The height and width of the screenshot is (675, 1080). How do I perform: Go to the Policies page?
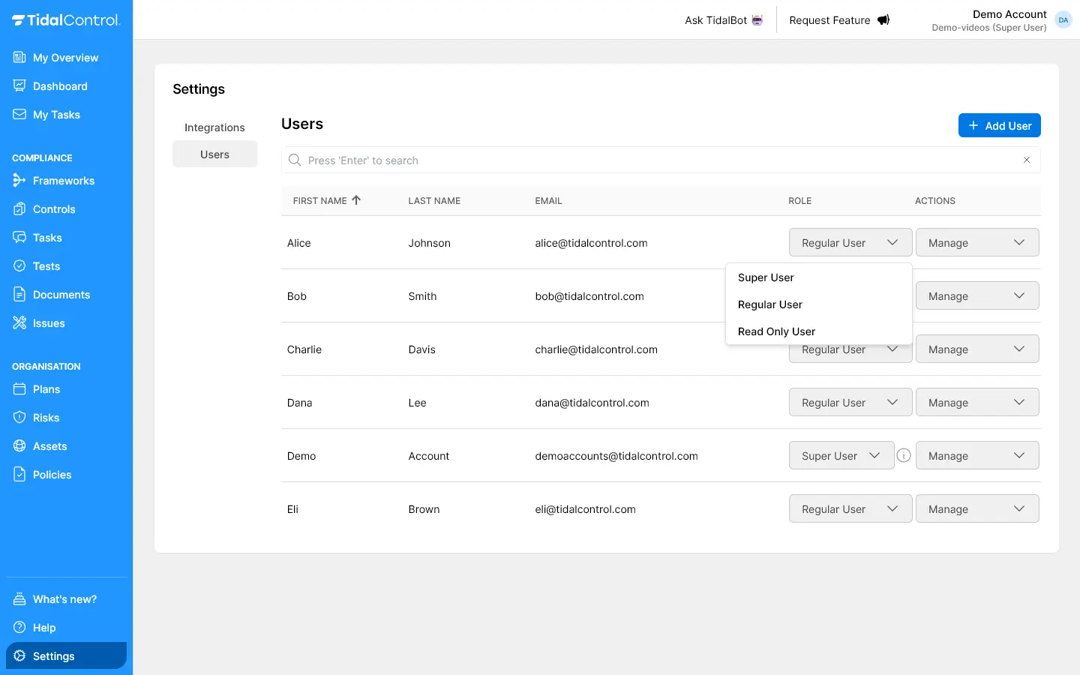point(52,475)
